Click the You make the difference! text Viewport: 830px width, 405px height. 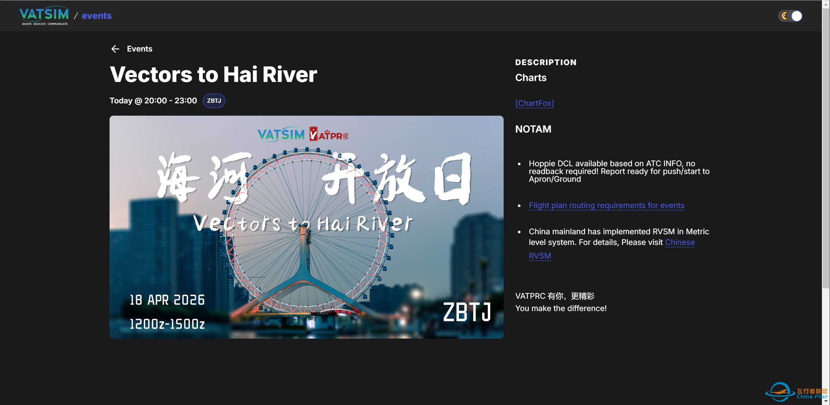coord(561,308)
